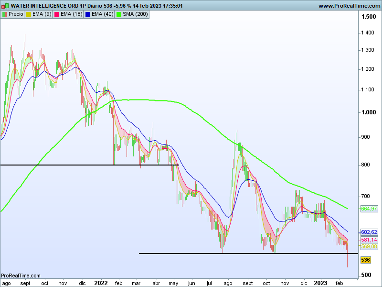Viewport: 382px width, 287px height.
Task: Click the ProRealTime.com label at bottom left
Action: click(x=21, y=276)
